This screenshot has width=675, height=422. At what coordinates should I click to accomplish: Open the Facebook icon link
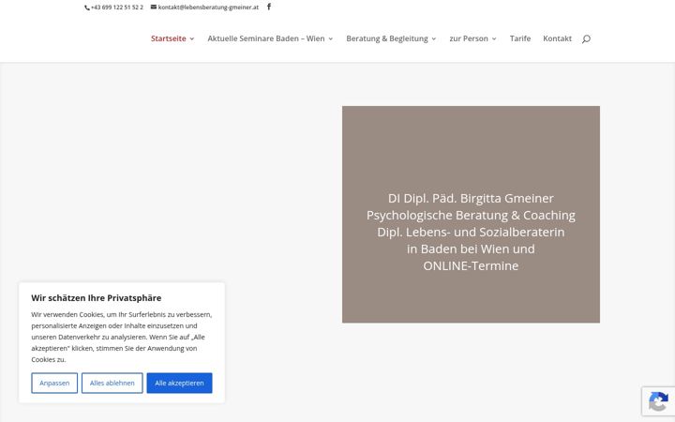(x=269, y=7)
